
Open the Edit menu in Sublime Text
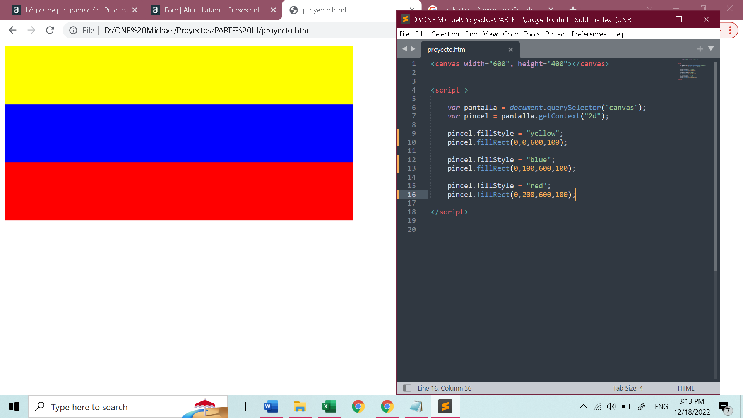click(420, 34)
